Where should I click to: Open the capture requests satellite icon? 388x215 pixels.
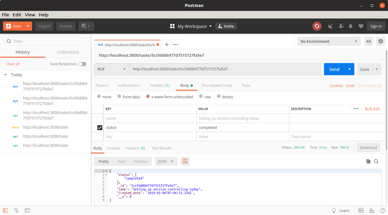[331, 26]
